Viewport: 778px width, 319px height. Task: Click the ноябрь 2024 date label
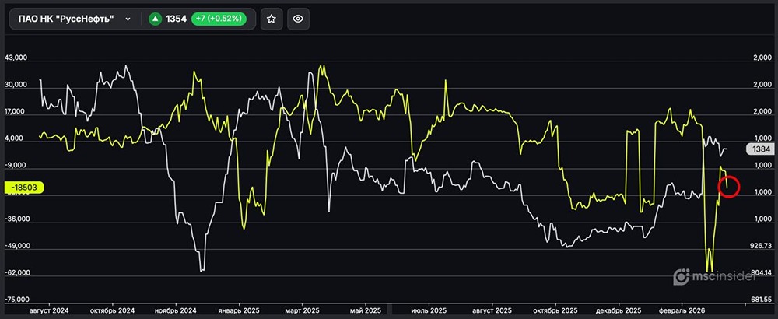176,310
